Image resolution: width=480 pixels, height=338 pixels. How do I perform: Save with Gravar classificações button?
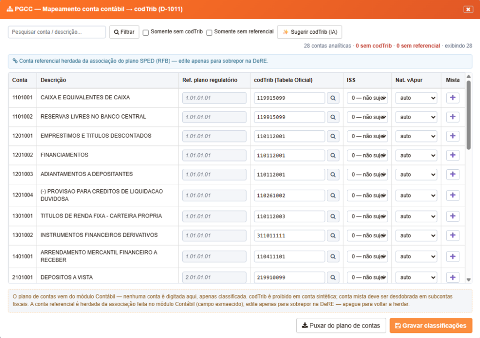pos(431,325)
